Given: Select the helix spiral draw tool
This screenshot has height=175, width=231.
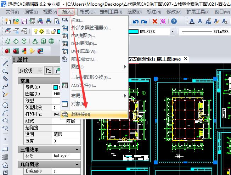Looking at the screenshot, I should [5, 157].
